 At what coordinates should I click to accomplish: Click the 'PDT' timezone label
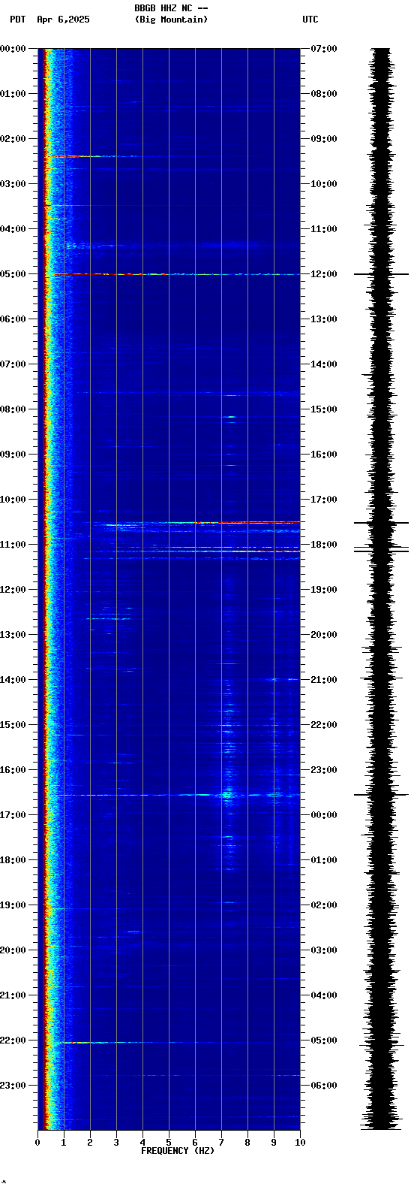[x=17, y=20]
